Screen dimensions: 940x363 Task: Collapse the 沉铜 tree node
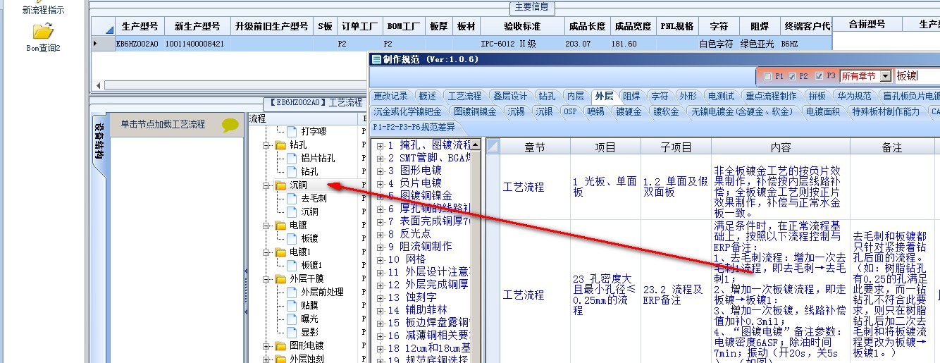(268, 185)
